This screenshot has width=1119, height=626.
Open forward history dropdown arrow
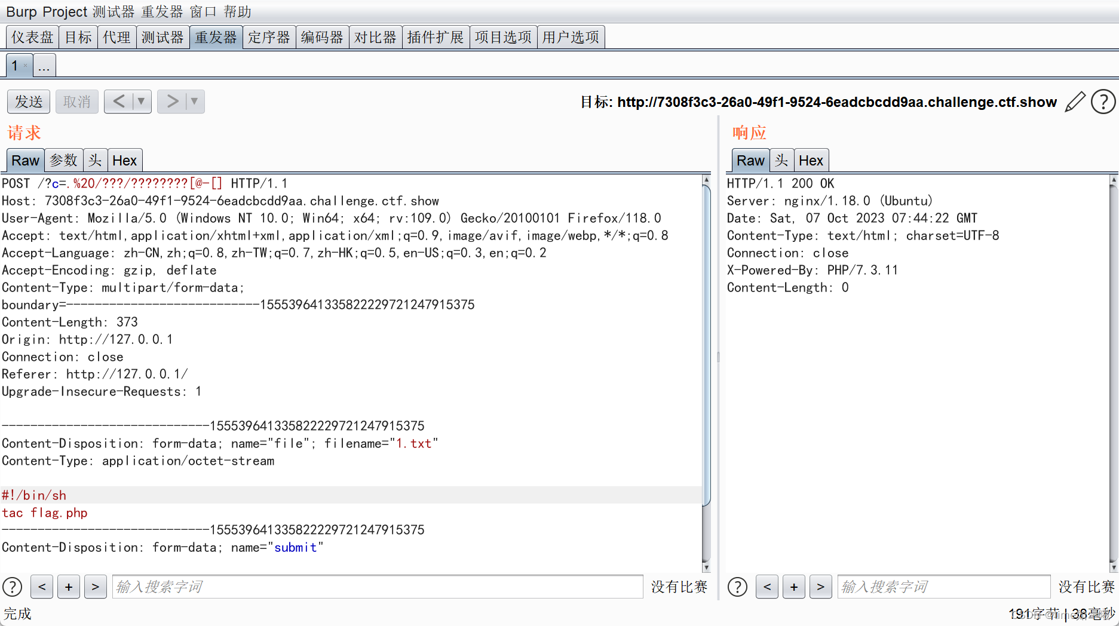click(x=194, y=102)
